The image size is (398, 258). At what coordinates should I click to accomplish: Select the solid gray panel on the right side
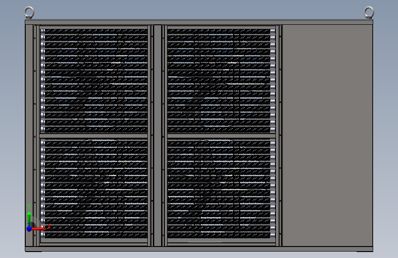327,135
